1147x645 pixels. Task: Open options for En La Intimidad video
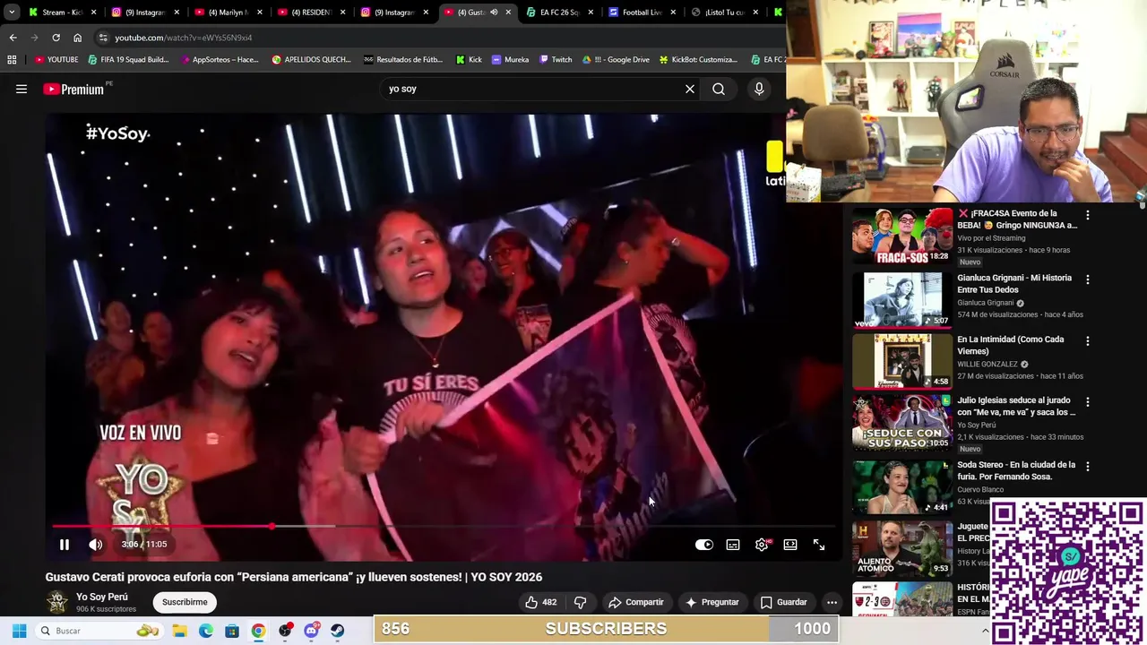[1088, 341]
